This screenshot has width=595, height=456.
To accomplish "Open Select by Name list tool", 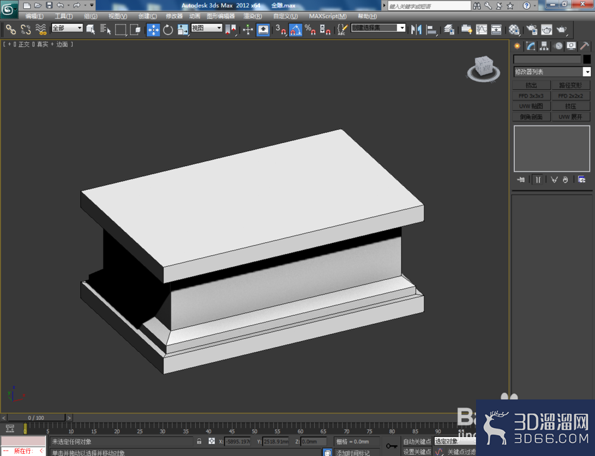I will pos(105,29).
